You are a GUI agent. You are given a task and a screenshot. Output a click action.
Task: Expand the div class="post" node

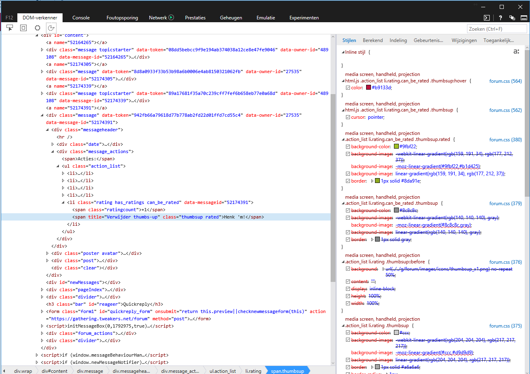(x=48, y=261)
